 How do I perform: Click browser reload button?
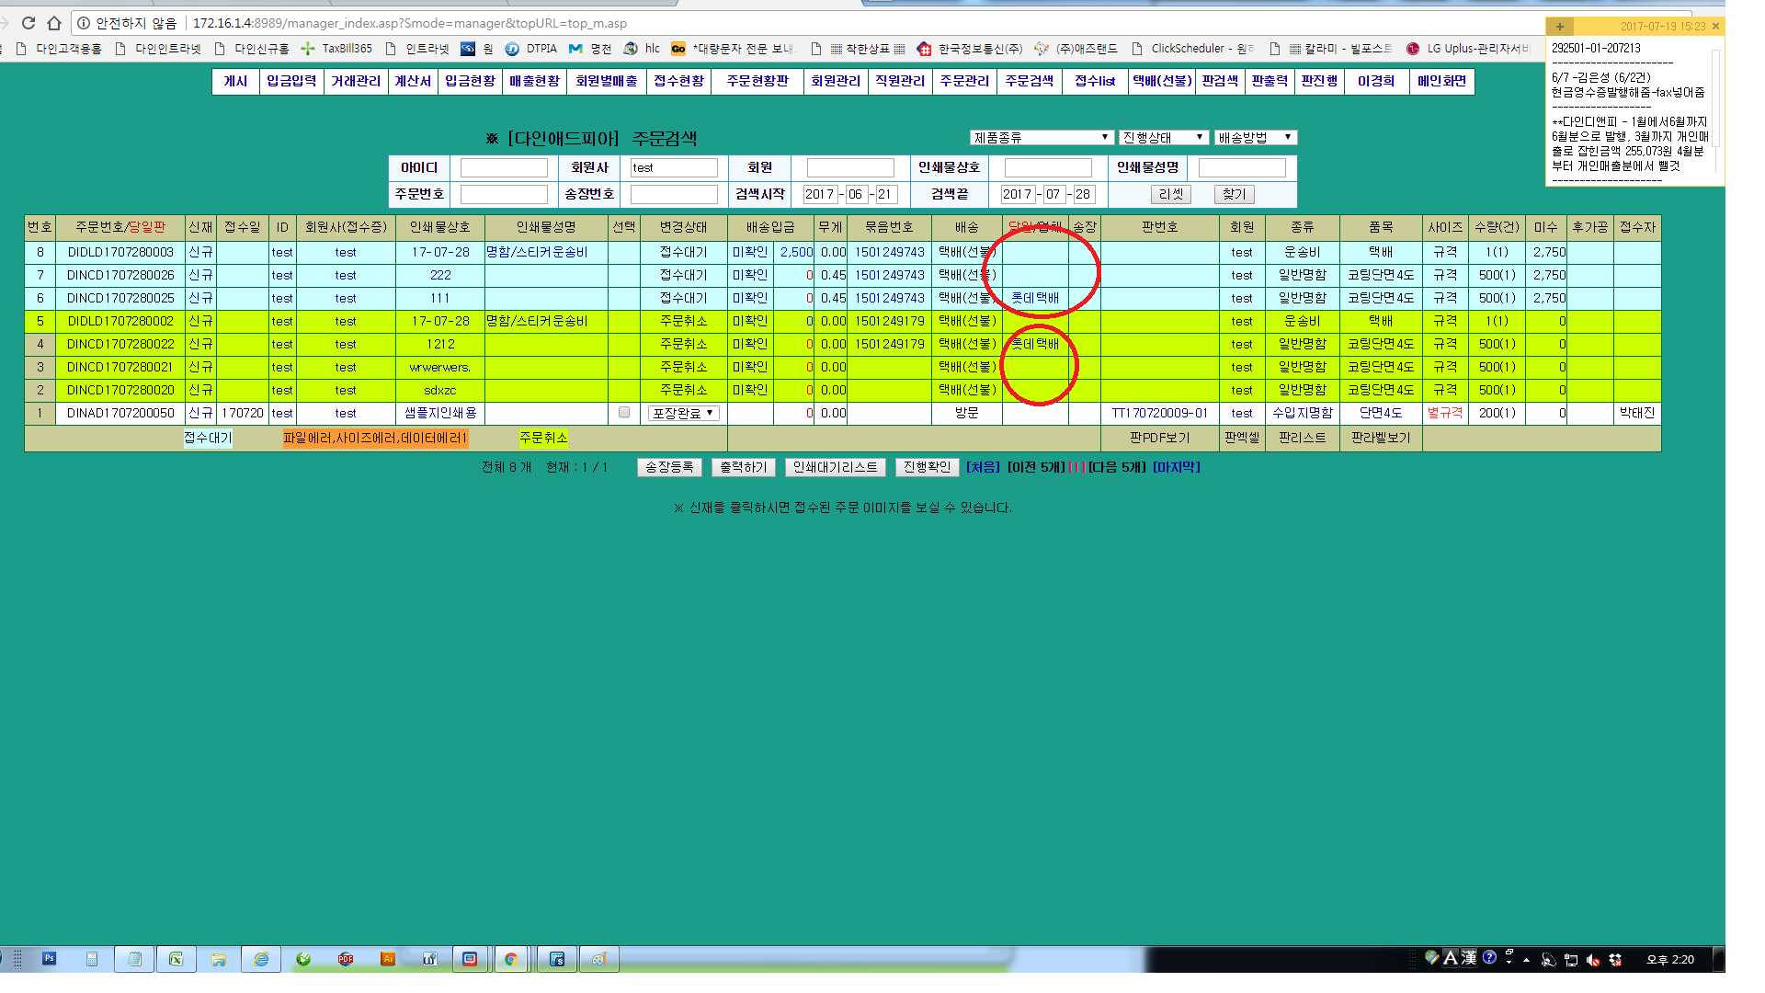28,23
